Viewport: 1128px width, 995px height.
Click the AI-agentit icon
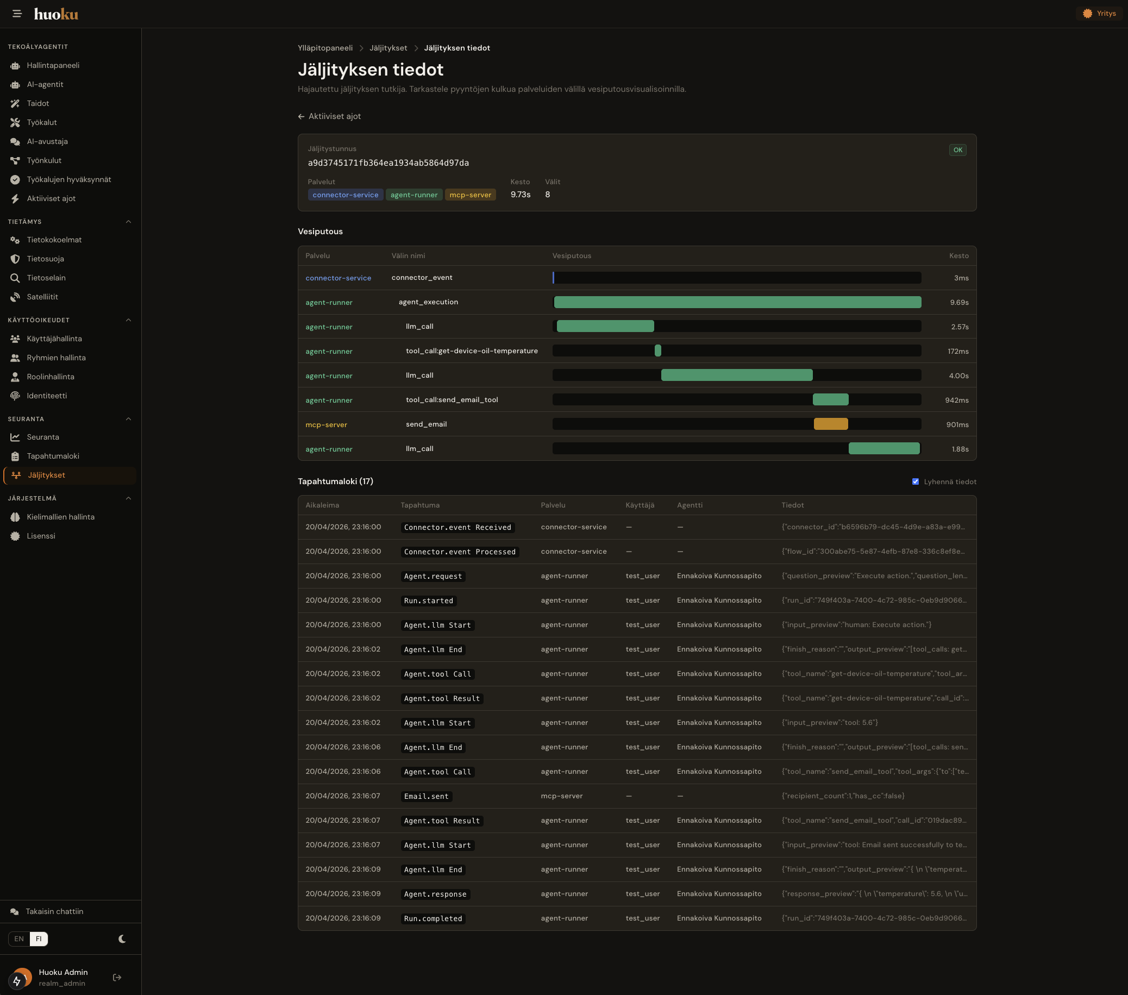click(15, 84)
